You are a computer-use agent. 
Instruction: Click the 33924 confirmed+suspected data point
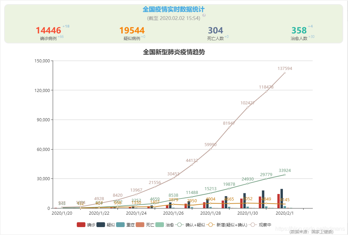coord(285,175)
